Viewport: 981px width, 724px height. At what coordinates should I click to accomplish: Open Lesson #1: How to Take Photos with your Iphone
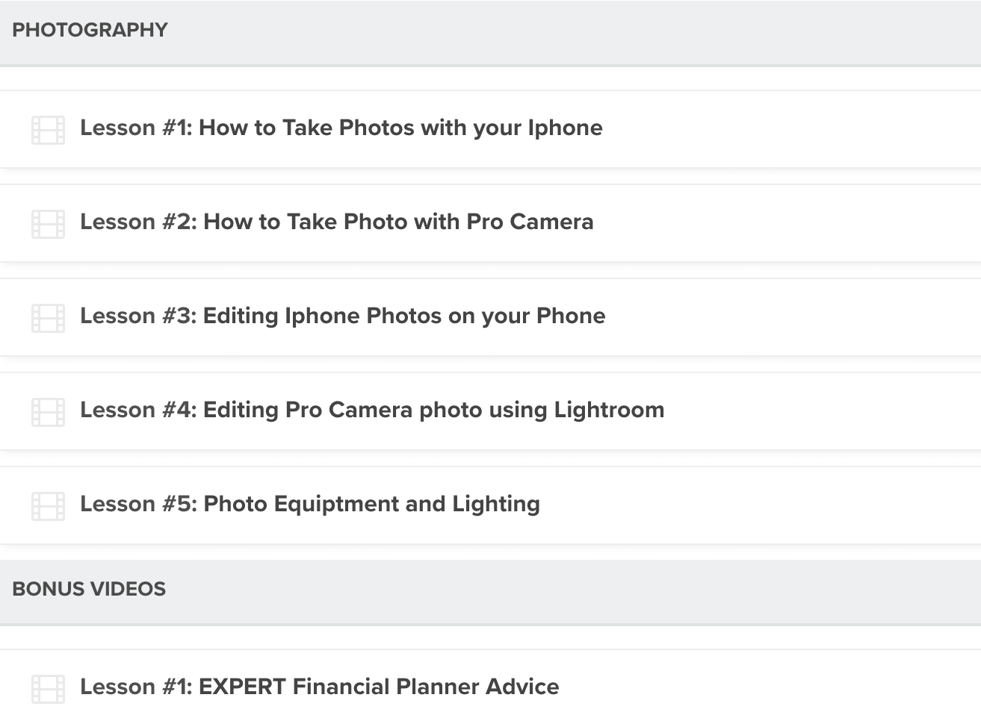pos(490,129)
